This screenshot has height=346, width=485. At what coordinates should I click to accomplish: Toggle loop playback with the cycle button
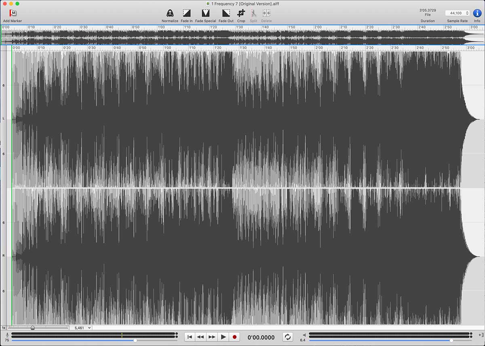point(287,337)
